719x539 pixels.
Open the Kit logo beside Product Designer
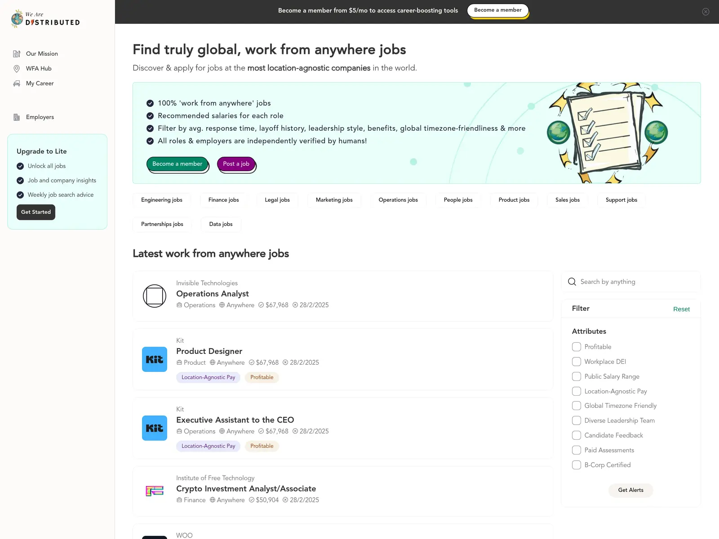coord(155,359)
